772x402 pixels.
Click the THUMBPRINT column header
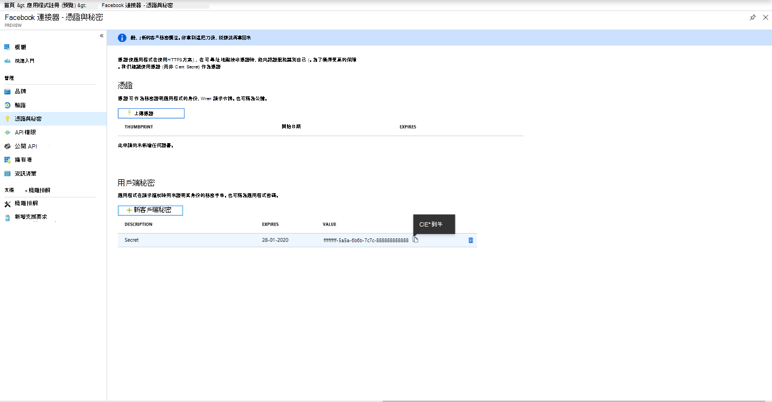[139, 127]
